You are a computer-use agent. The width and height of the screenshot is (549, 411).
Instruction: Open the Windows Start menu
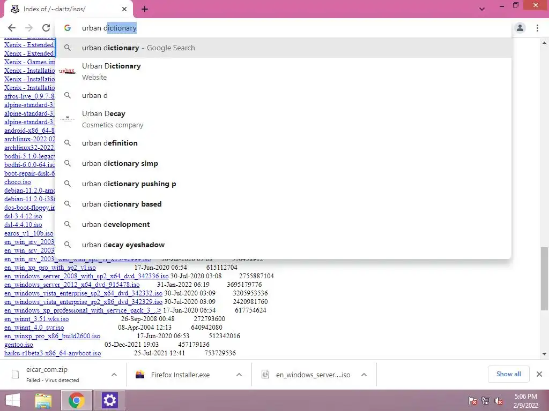point(13,400)
